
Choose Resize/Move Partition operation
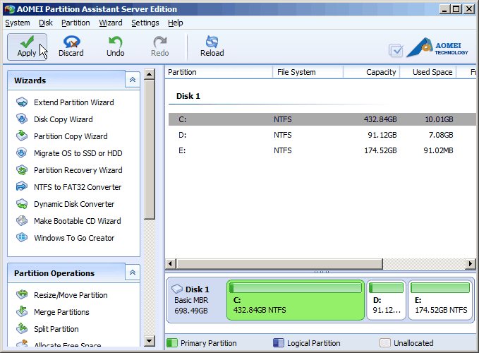(71, 295)
